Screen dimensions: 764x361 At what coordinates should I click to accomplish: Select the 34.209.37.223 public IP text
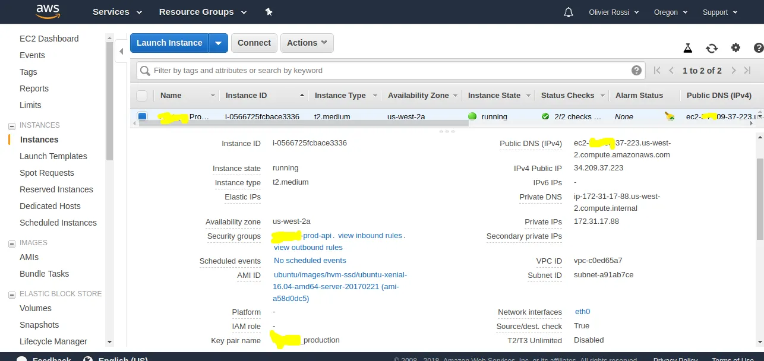pyautogui.click(x=598, y=168)
